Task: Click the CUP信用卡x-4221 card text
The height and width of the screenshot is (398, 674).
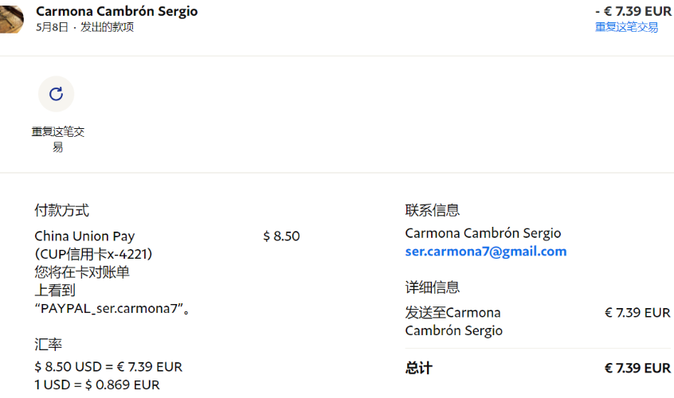Action: [x=94, y=254]
